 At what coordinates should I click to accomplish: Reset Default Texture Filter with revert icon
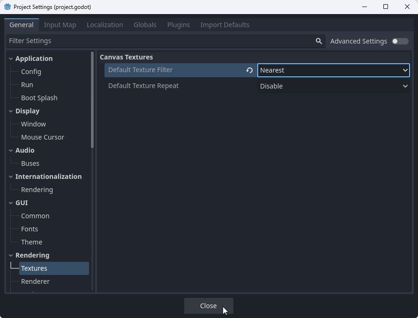(x=249, y=70)
